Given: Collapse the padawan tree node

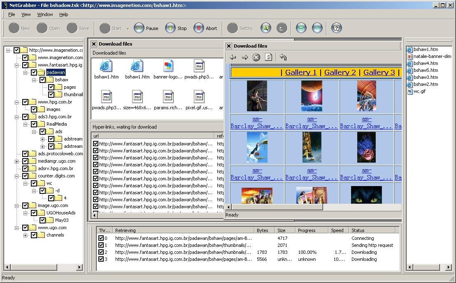Looking at the screenshot, I should click(25, 73).
